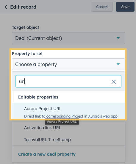Click the Property to set label
The image size is (136, 164).
click(x=27, y=54)
